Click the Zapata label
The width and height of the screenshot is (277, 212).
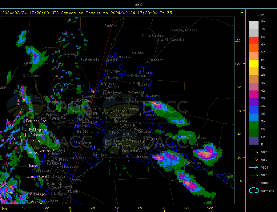(x=75, y=180)
